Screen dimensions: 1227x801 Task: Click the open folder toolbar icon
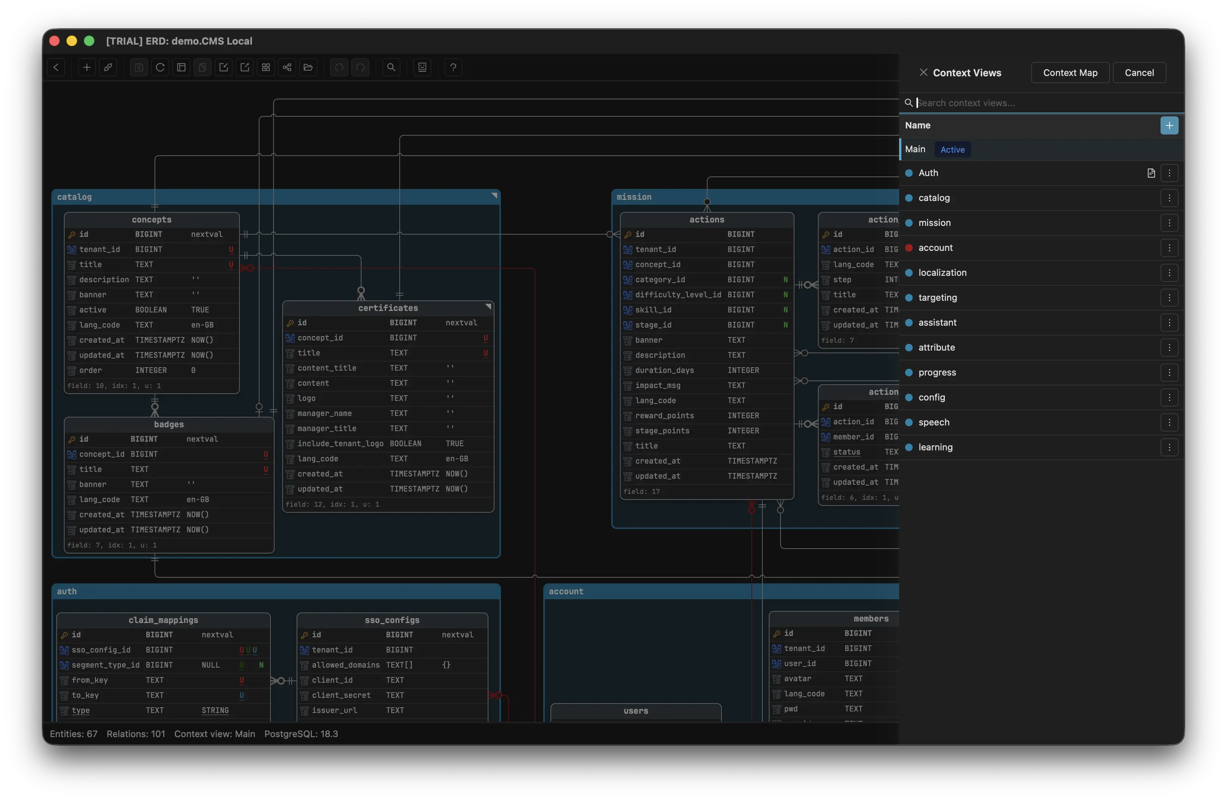[x=308, y=67]
